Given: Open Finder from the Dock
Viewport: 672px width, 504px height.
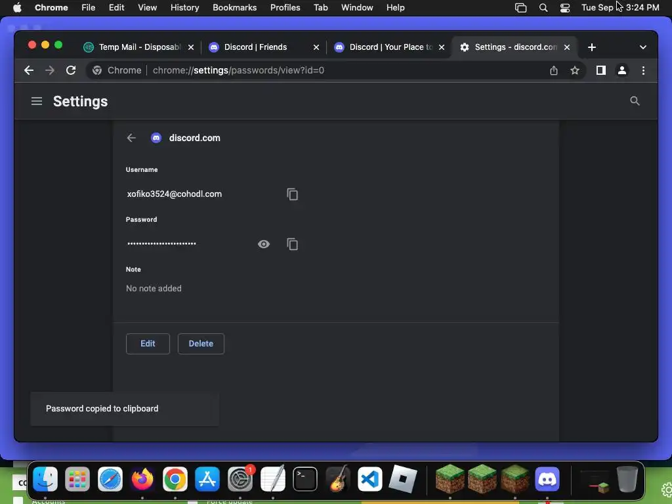Looking at the screenshot, I should [45, 478].
